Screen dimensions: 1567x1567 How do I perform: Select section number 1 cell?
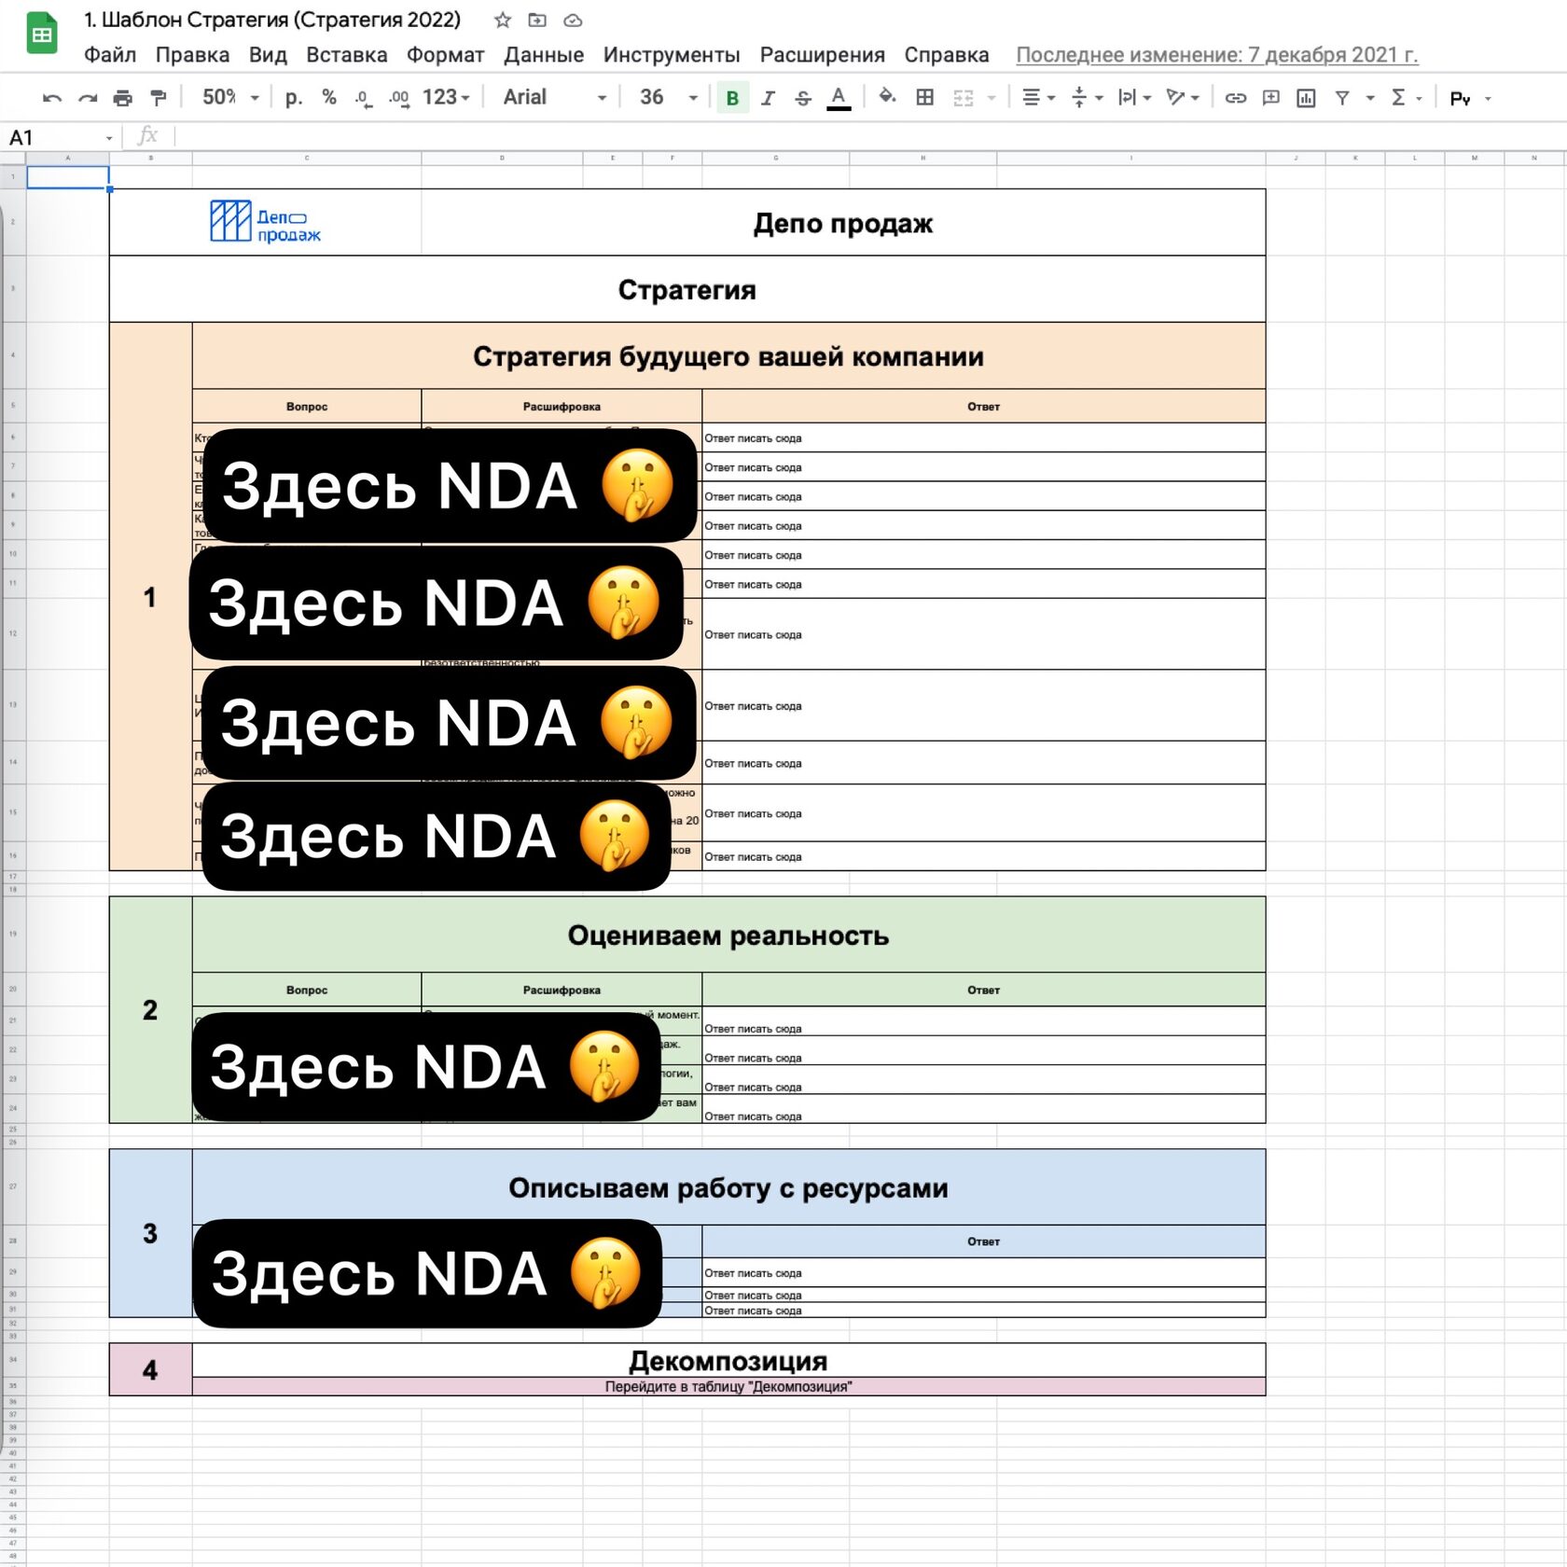click(150, 597)
